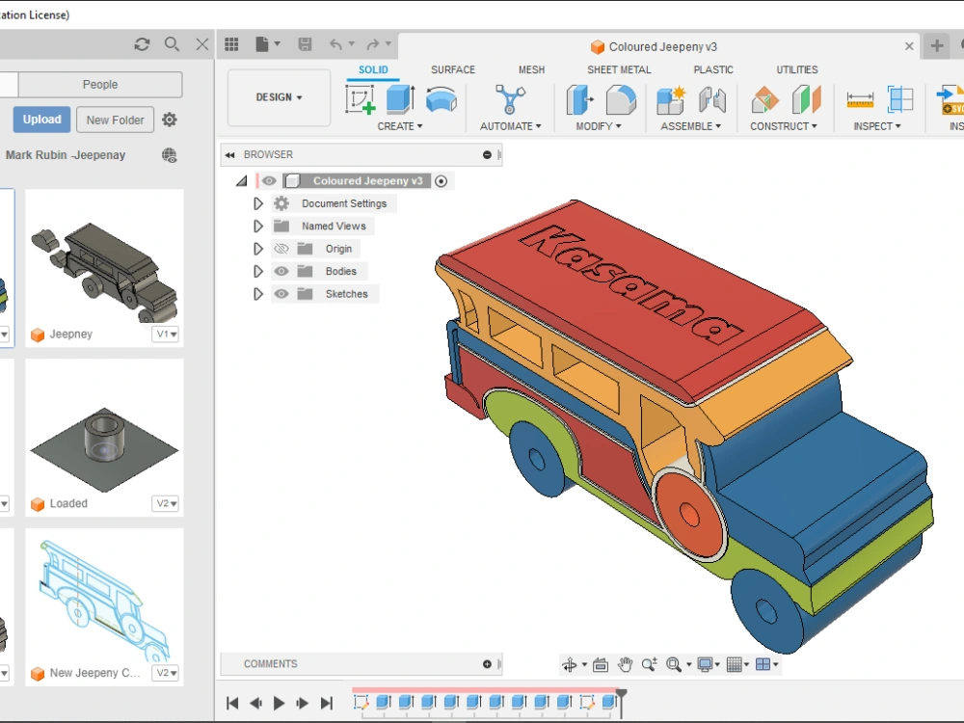Jump to the timeline end

pos(327,703)
